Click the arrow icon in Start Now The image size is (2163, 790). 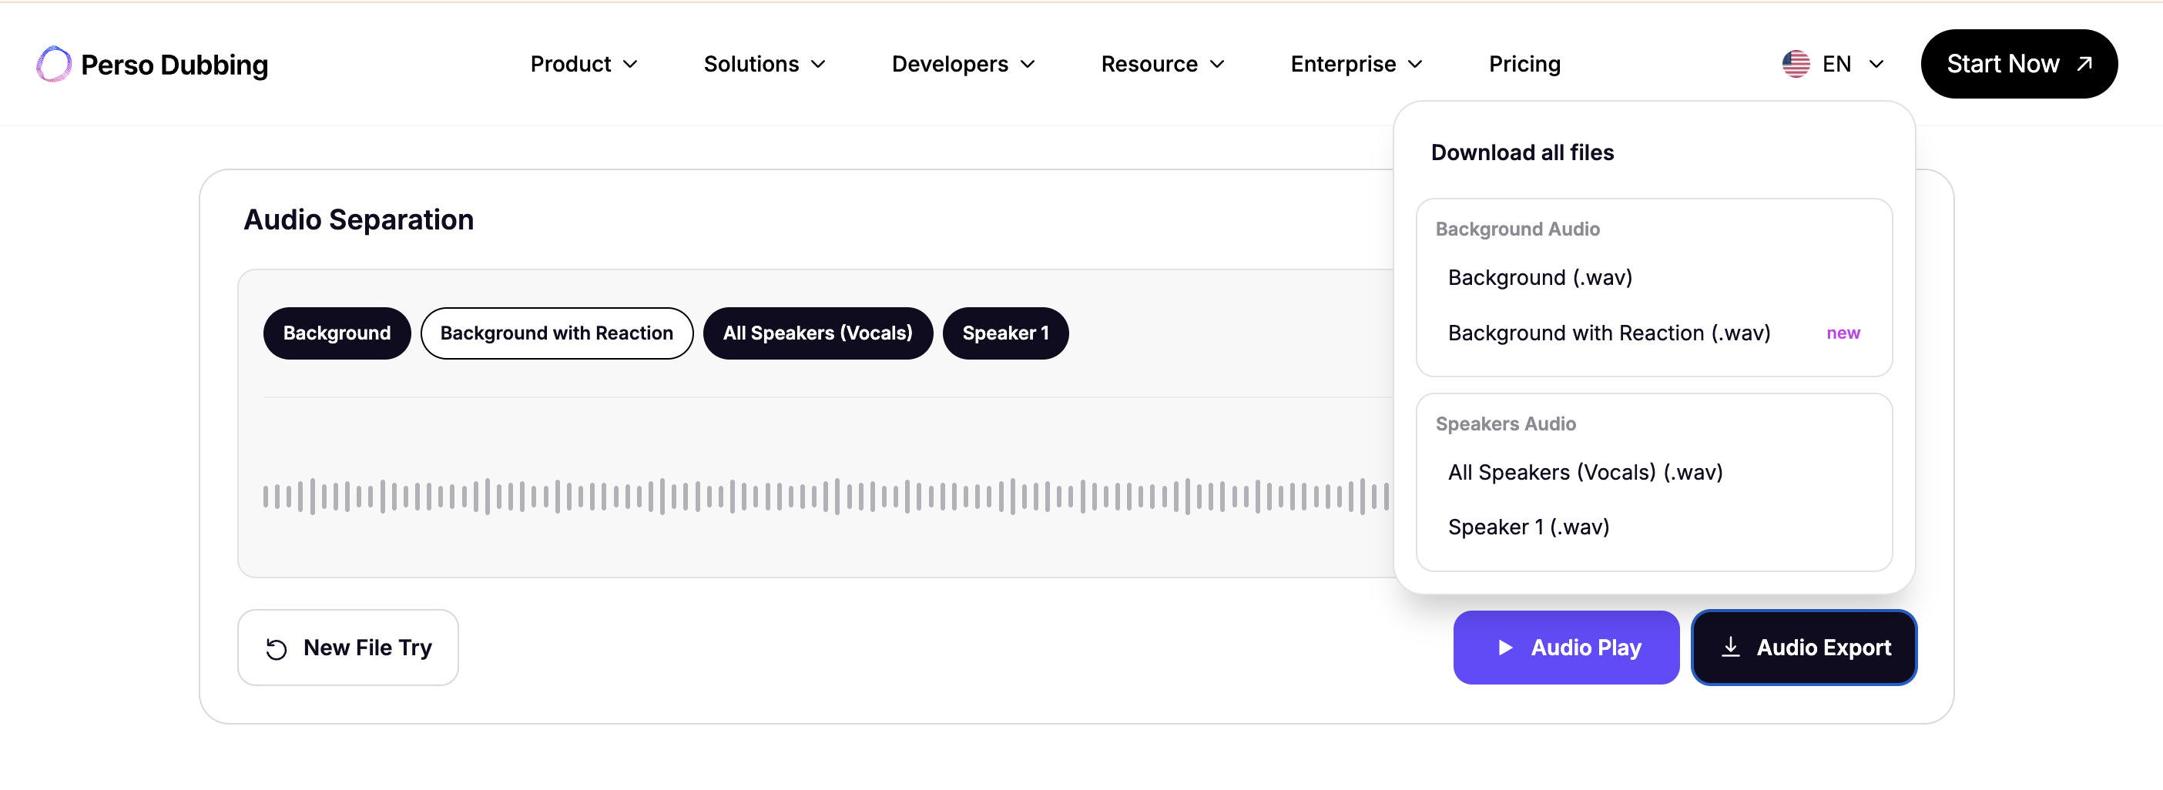click(x=2084, y=64)
